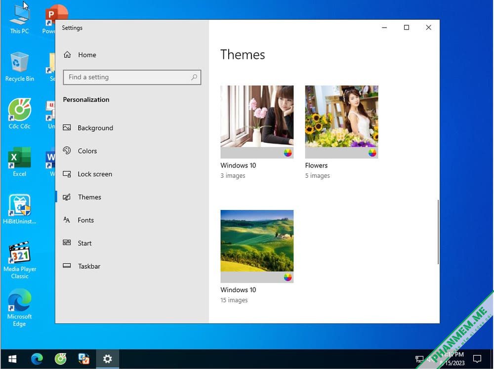Click the '3 images' label
Screen dimensions: 494x369
coord(233,176)
